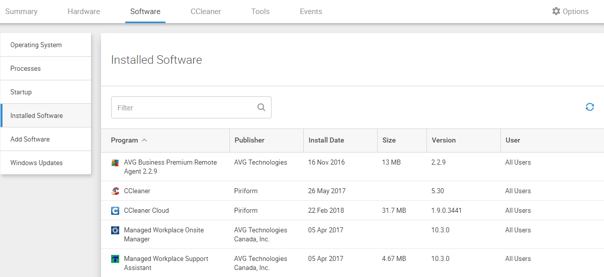Sort the list by Install Date
Screen dimensions: 604x277
point(326,141)
